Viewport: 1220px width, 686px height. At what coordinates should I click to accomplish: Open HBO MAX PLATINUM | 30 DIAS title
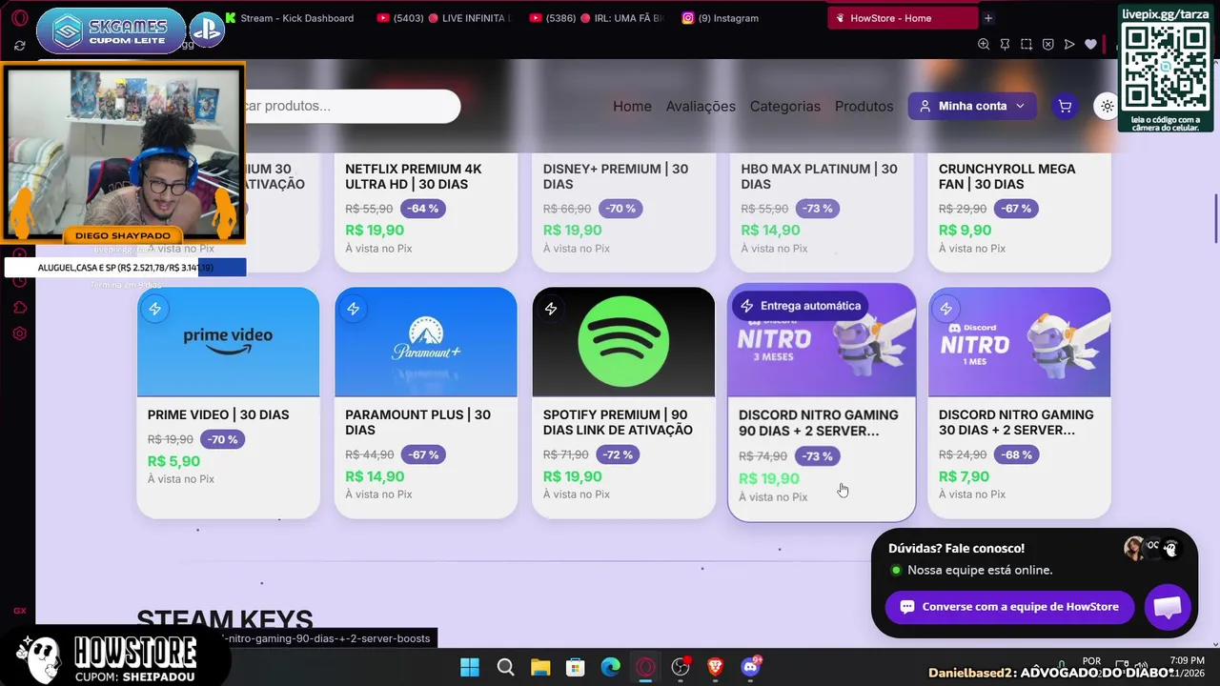tap(819, 176)
